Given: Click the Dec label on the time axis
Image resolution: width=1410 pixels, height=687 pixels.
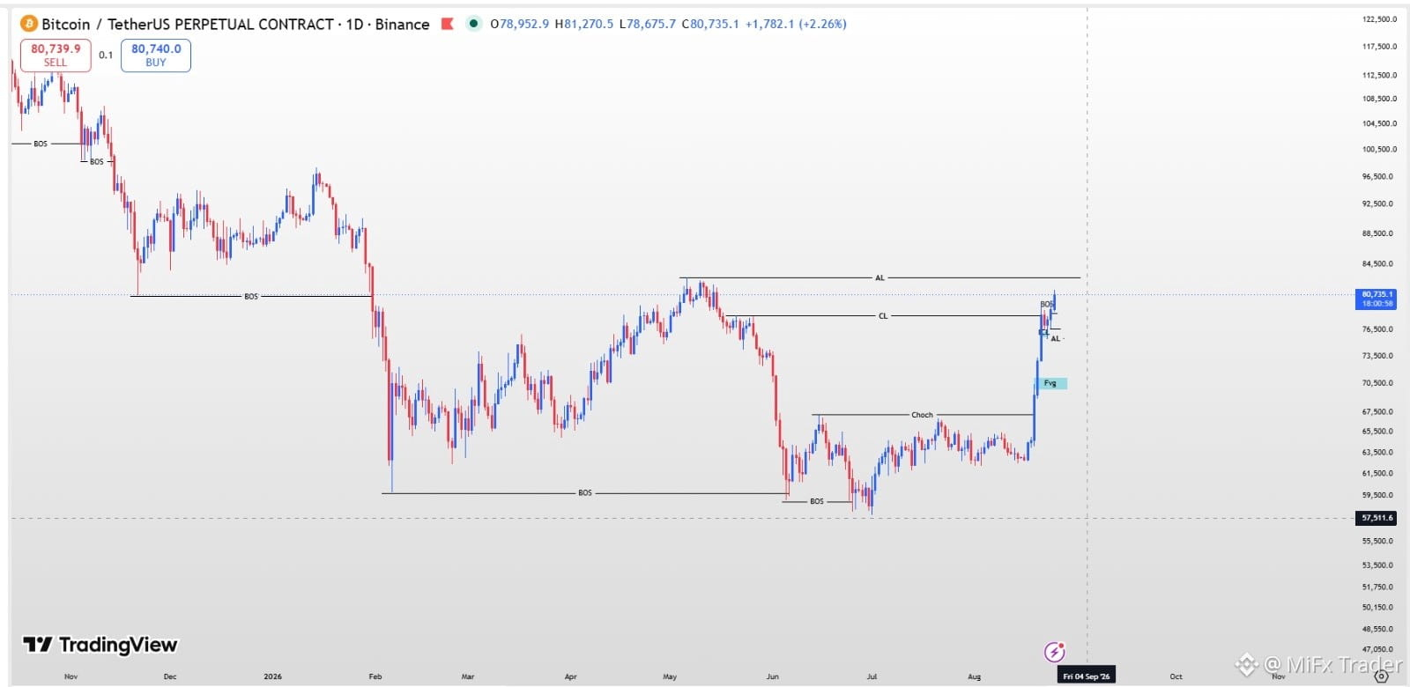Looking at the screenshot, I should (x=170, y=676).
